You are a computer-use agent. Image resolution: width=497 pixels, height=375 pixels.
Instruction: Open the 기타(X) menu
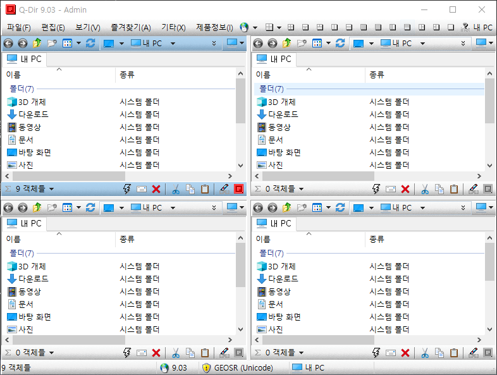coord(173,28)
